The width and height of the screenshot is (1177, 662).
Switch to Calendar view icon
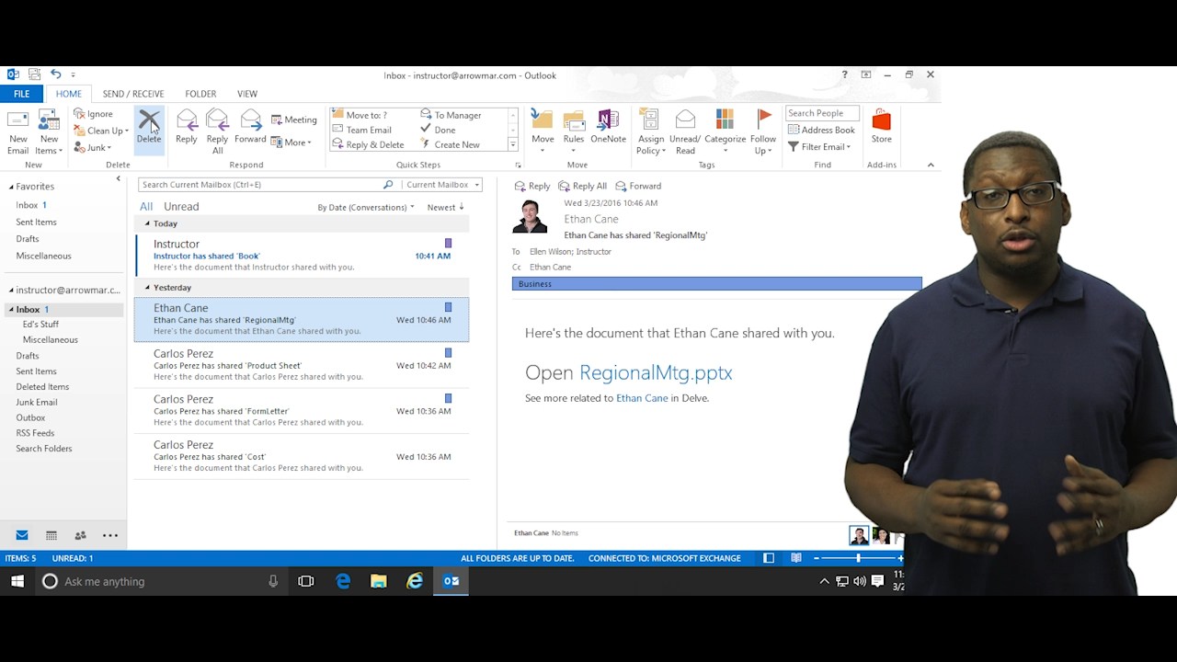click(x=51, y=535)
